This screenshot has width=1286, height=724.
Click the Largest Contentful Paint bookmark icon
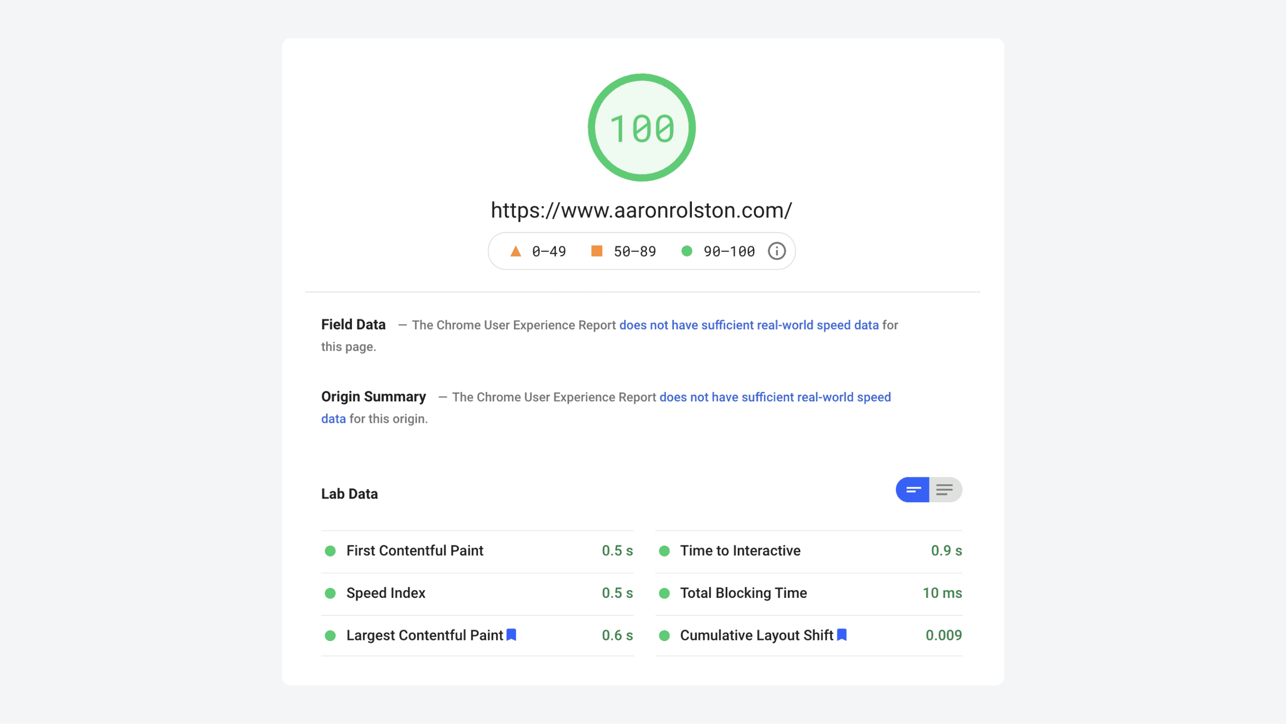pos(511,634)
